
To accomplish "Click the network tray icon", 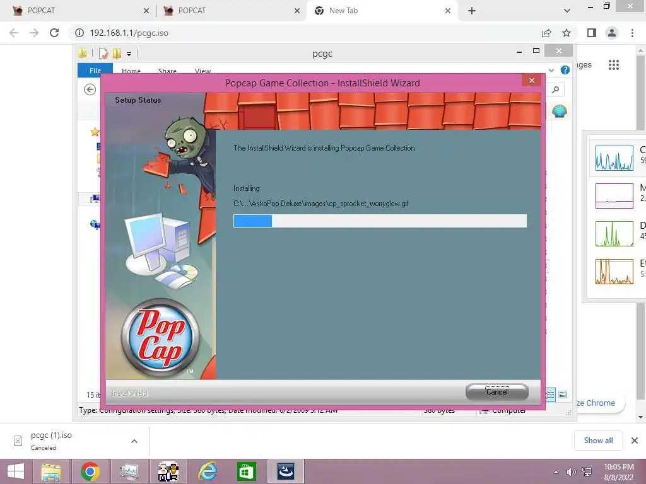I will [587, 472].
